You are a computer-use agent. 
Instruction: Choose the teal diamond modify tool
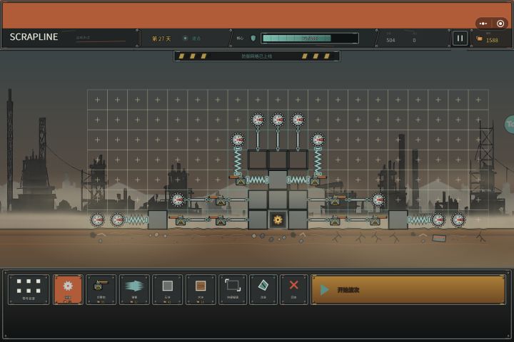point(263,289)
